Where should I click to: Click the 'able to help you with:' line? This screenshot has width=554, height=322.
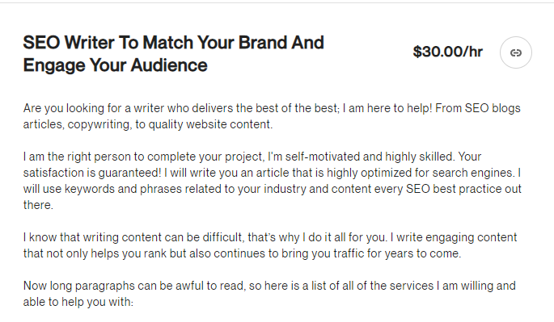[x=78, y=302]
